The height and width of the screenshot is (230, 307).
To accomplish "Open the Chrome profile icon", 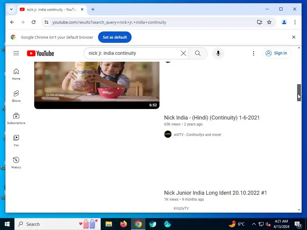I will [x=284, y=22].
